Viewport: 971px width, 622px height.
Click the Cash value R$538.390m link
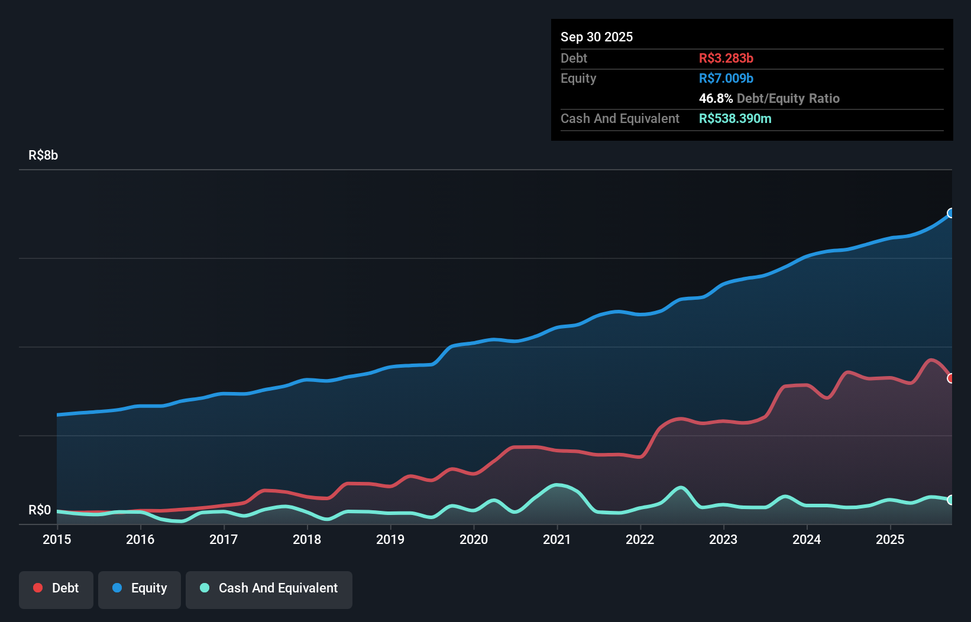tap(735, 118)
